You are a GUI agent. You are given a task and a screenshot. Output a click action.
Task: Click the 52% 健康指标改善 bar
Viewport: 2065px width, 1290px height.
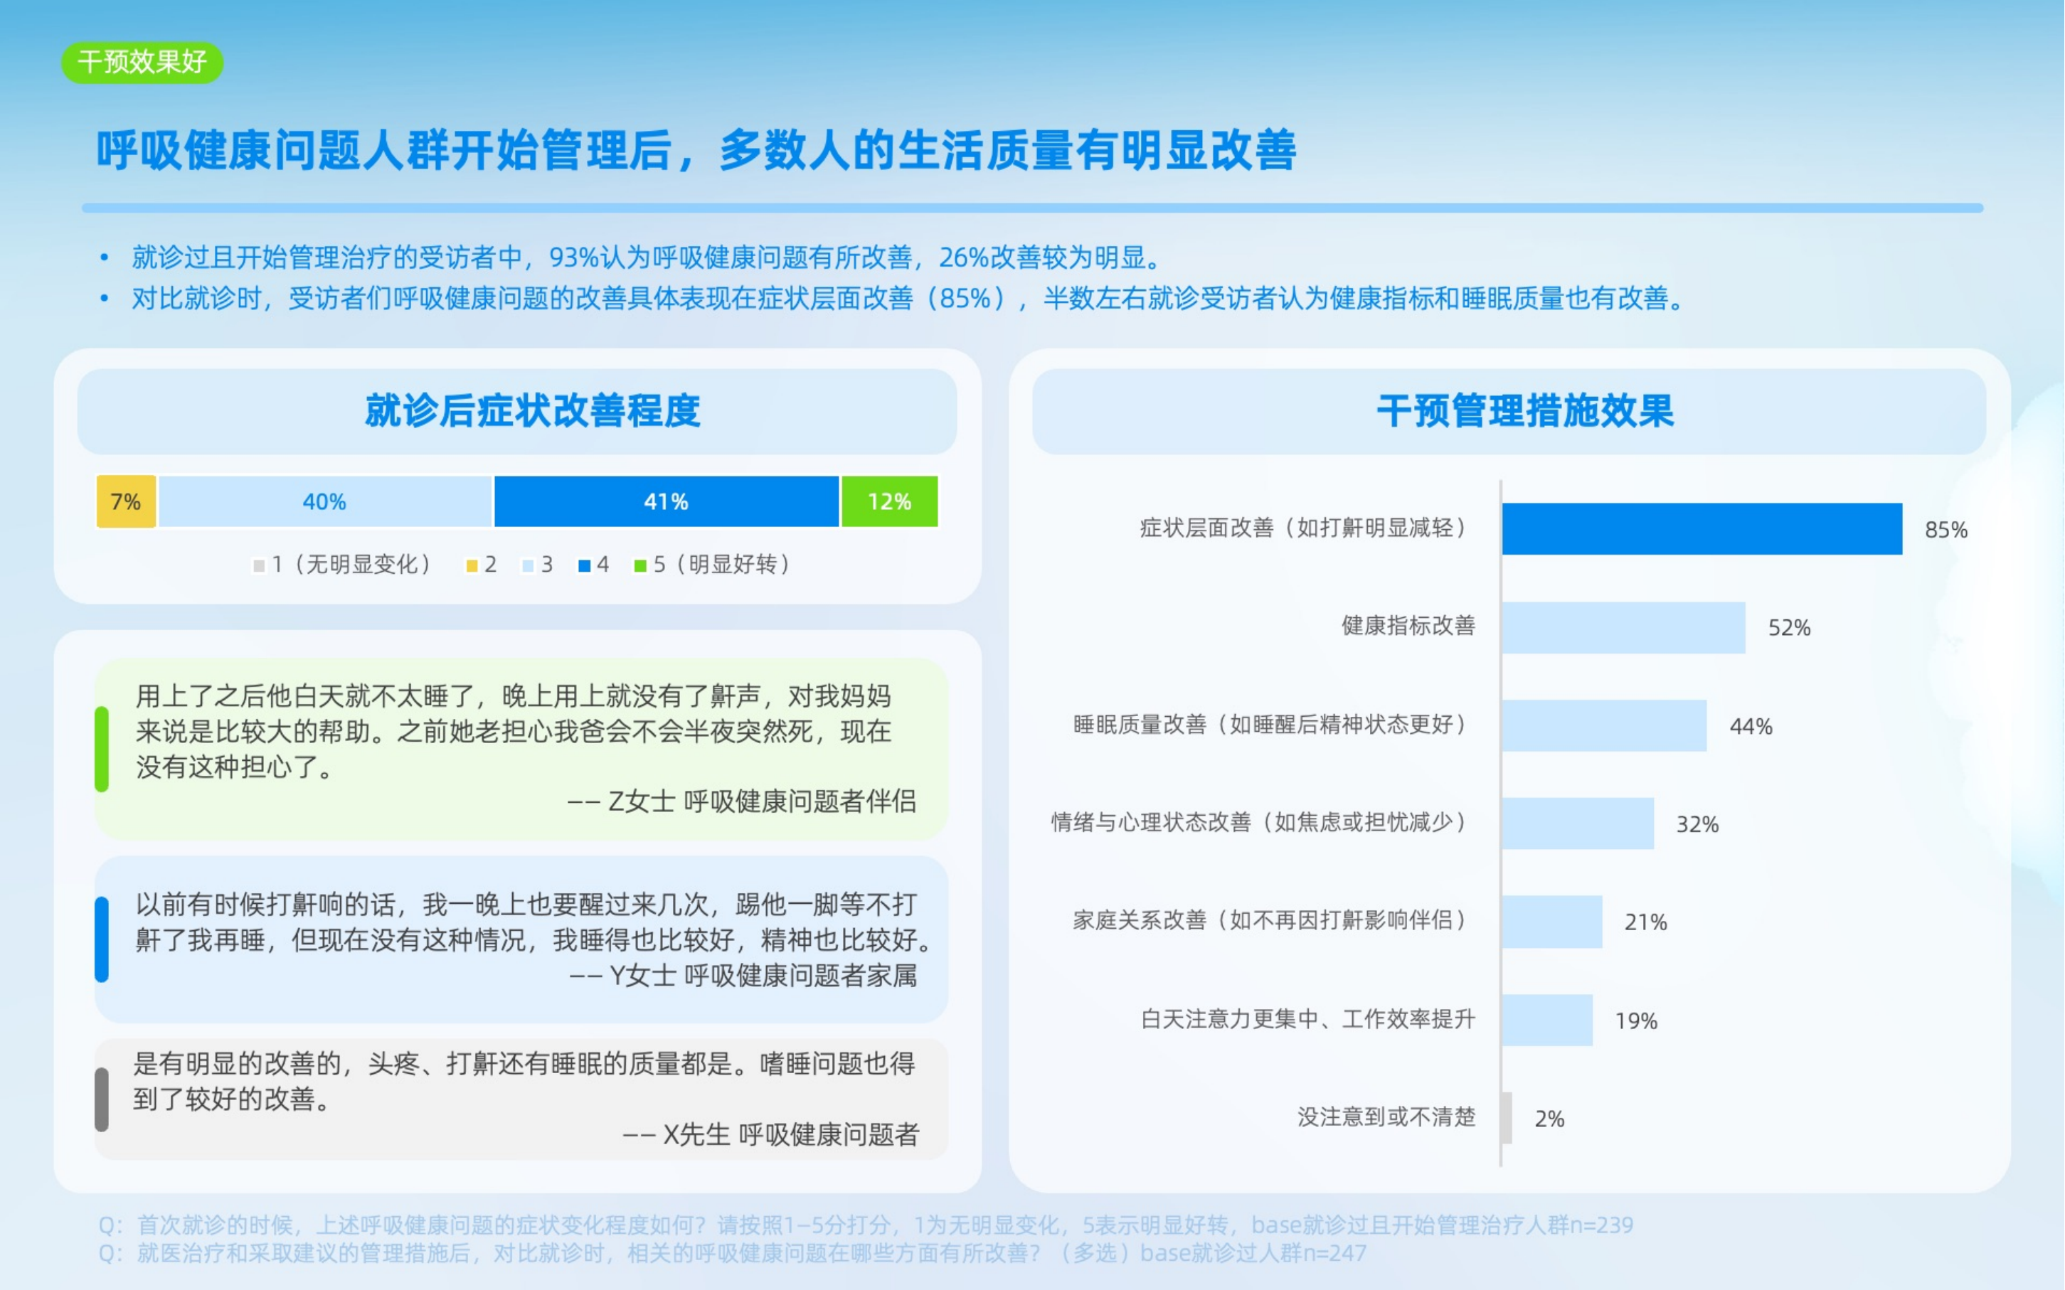[1623, 628]
